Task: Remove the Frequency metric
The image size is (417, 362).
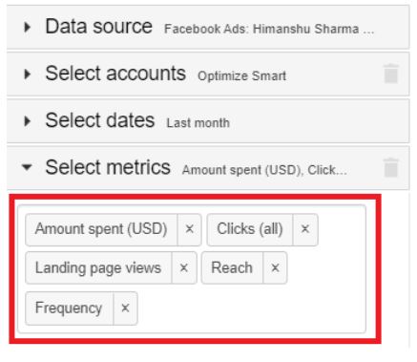Action: pyautogui.click(x=125, y=309)
